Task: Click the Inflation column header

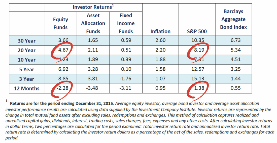Action: tap(160, 31)
